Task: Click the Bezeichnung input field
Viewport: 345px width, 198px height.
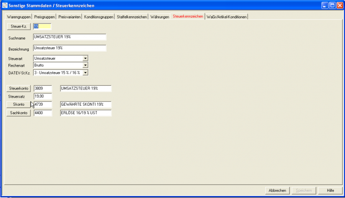Action: [69, 48]
